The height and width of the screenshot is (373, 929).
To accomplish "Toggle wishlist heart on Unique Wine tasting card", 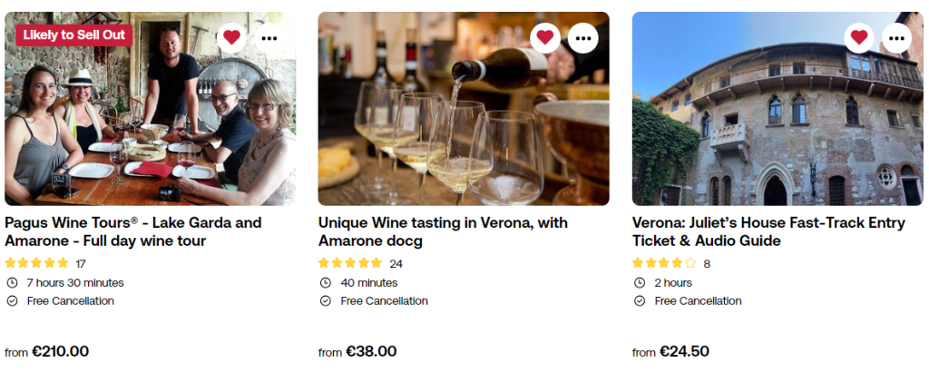I will [x=545, y=37].
